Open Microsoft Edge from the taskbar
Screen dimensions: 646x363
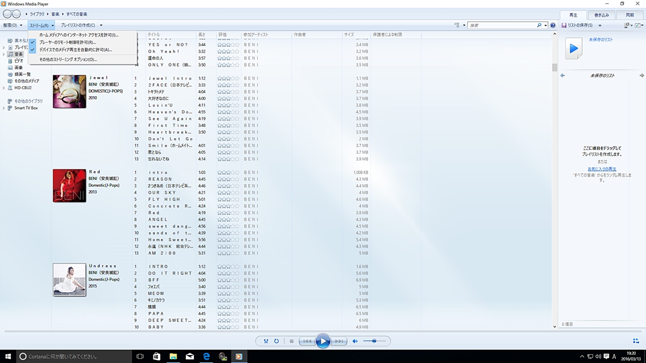(x=206, y=356)
